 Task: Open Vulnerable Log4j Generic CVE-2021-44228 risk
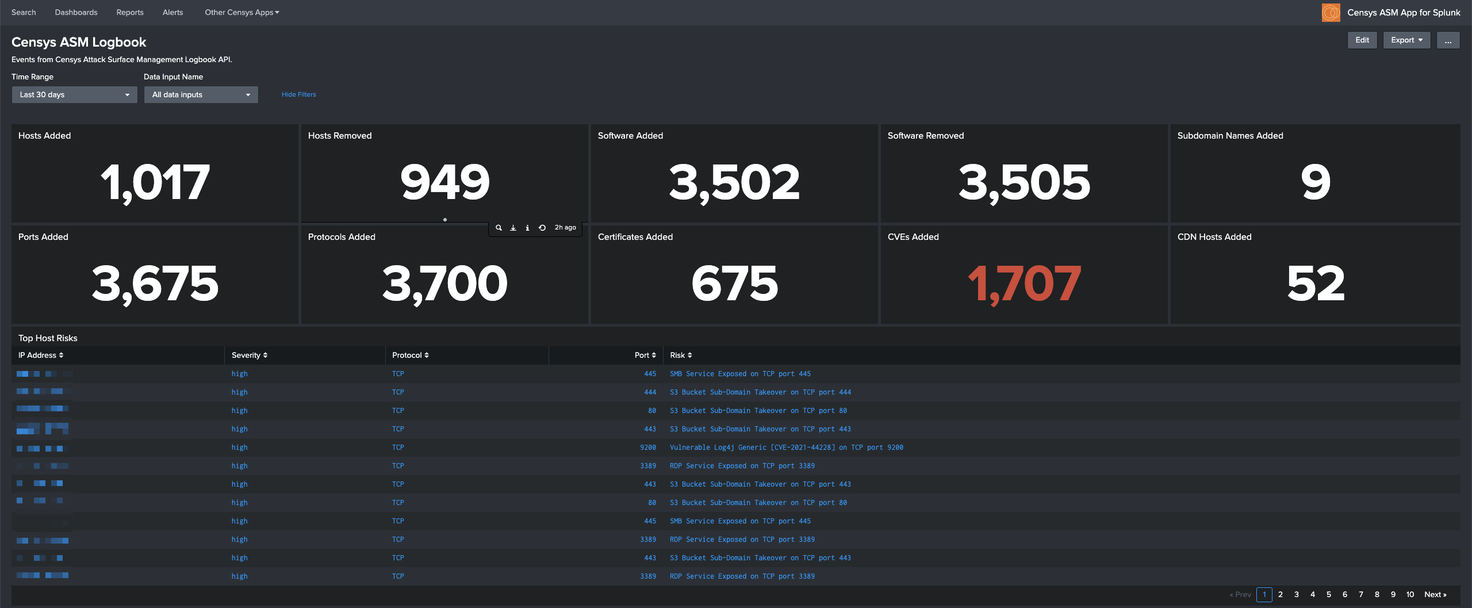[786, 448]
